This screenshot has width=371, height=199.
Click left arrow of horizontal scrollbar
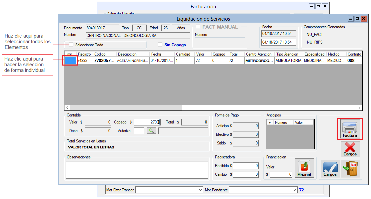click(67, 108)
